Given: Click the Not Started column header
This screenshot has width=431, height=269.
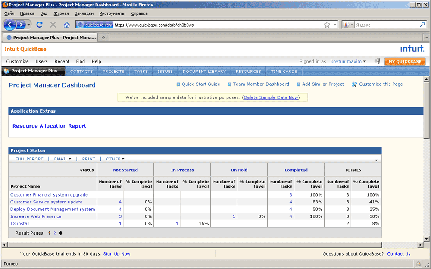Looking at the screenshot, I should pos(125,170).
